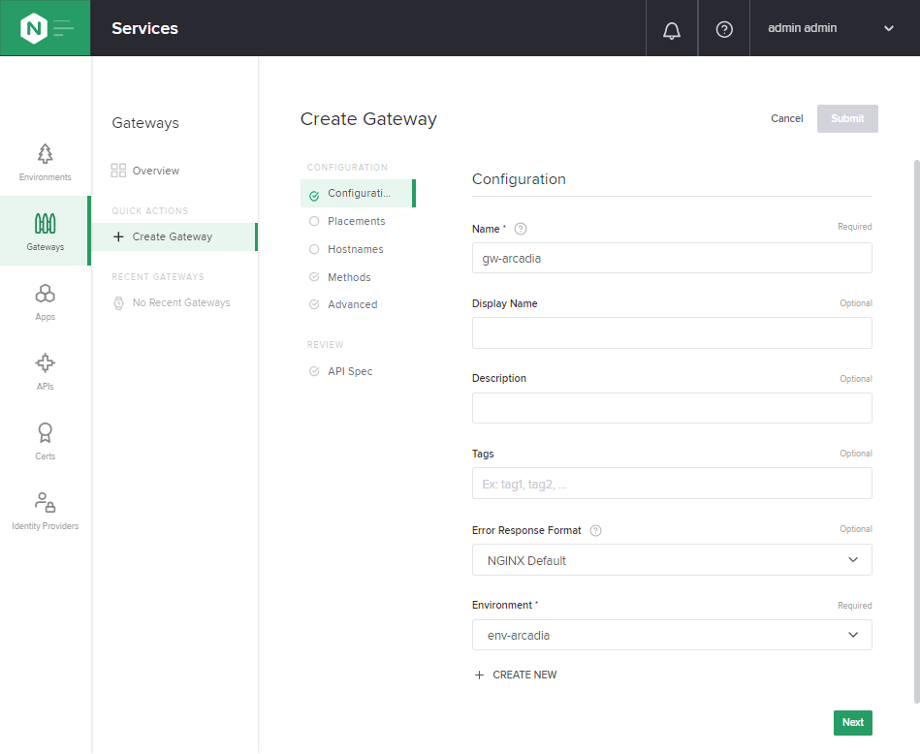
Task: Focus the Name field containing gw-arcadia
Action: (x=672, y=258)
